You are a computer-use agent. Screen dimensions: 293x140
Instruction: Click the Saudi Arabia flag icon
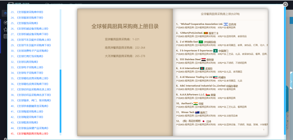pos(201,42)
